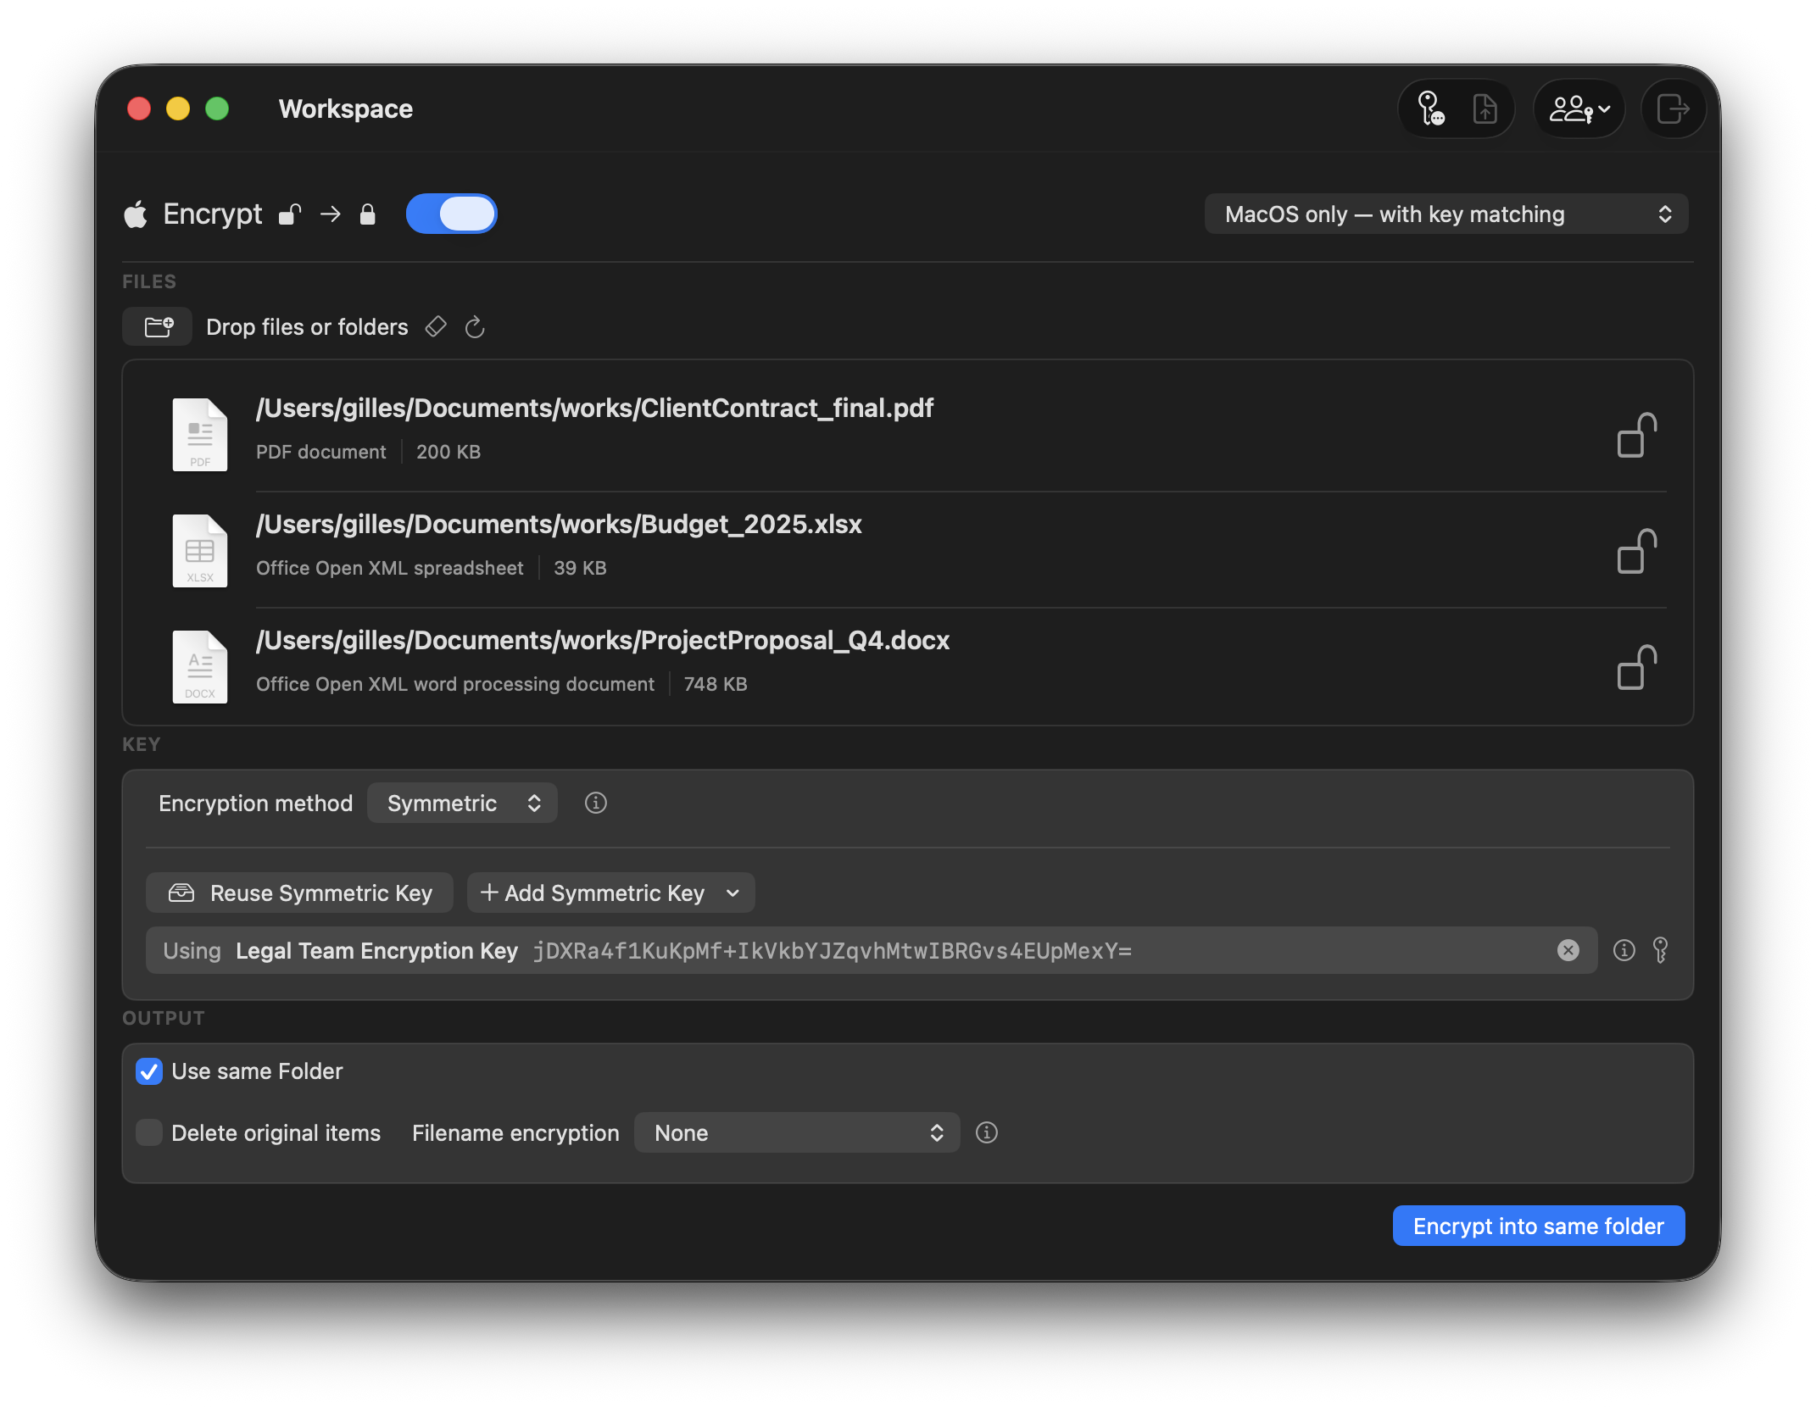Click the 39 KB size text

tap(580, 568)
